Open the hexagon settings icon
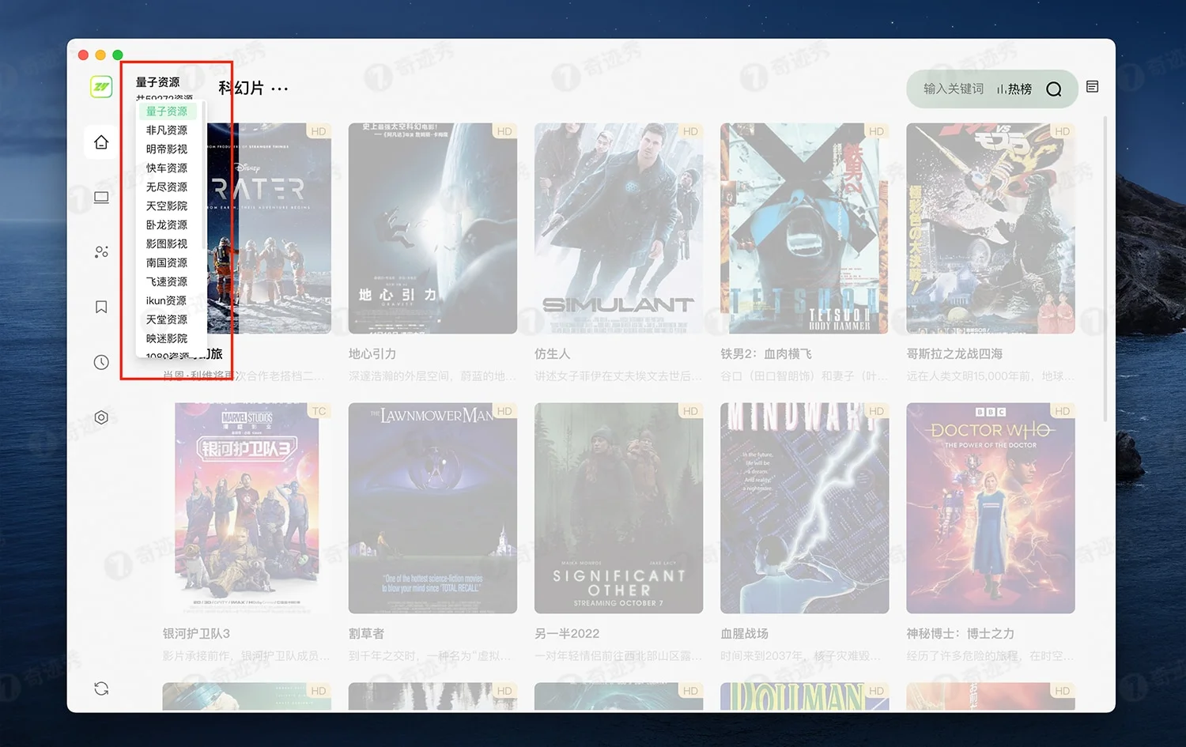 (101, 417)
